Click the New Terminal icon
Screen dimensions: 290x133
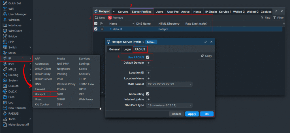[5, 108]
